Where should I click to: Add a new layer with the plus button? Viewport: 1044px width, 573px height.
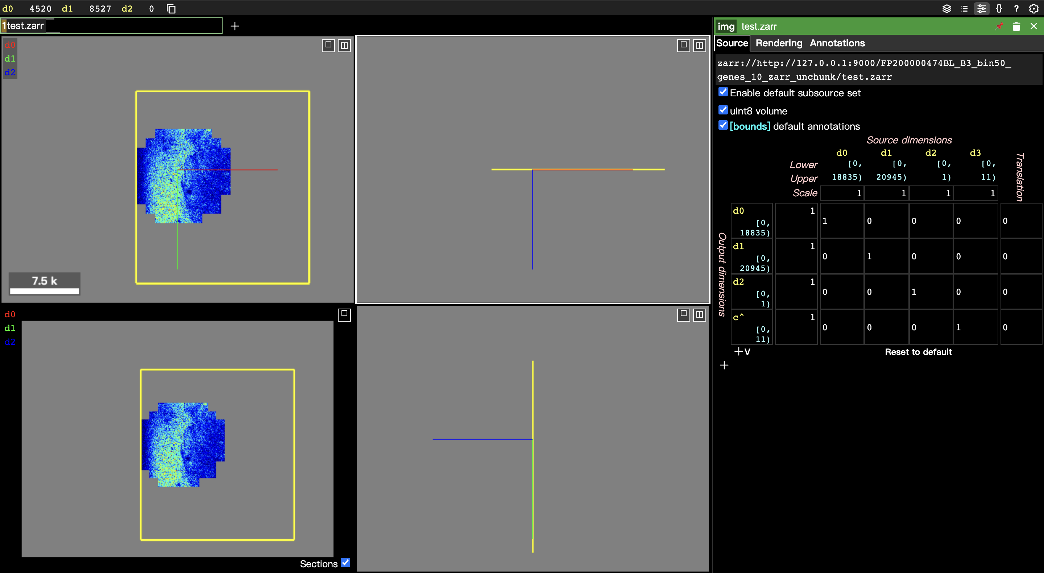(x=235, y=26)
